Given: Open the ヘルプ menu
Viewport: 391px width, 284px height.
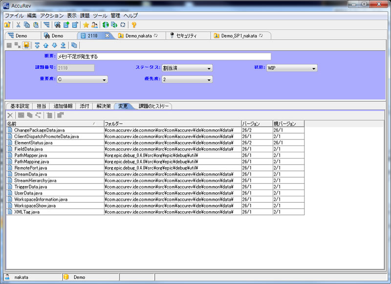Looking at the screenshot, I should coord(130,16).
